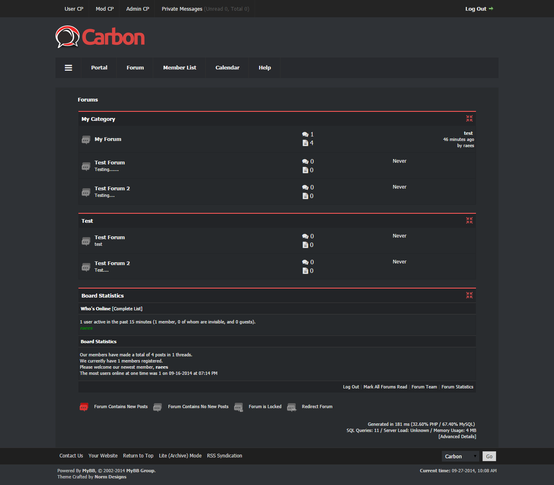The image size is (554, 485).
Task: Open the Carbon theme dropdown
Action: click(460, 456)
